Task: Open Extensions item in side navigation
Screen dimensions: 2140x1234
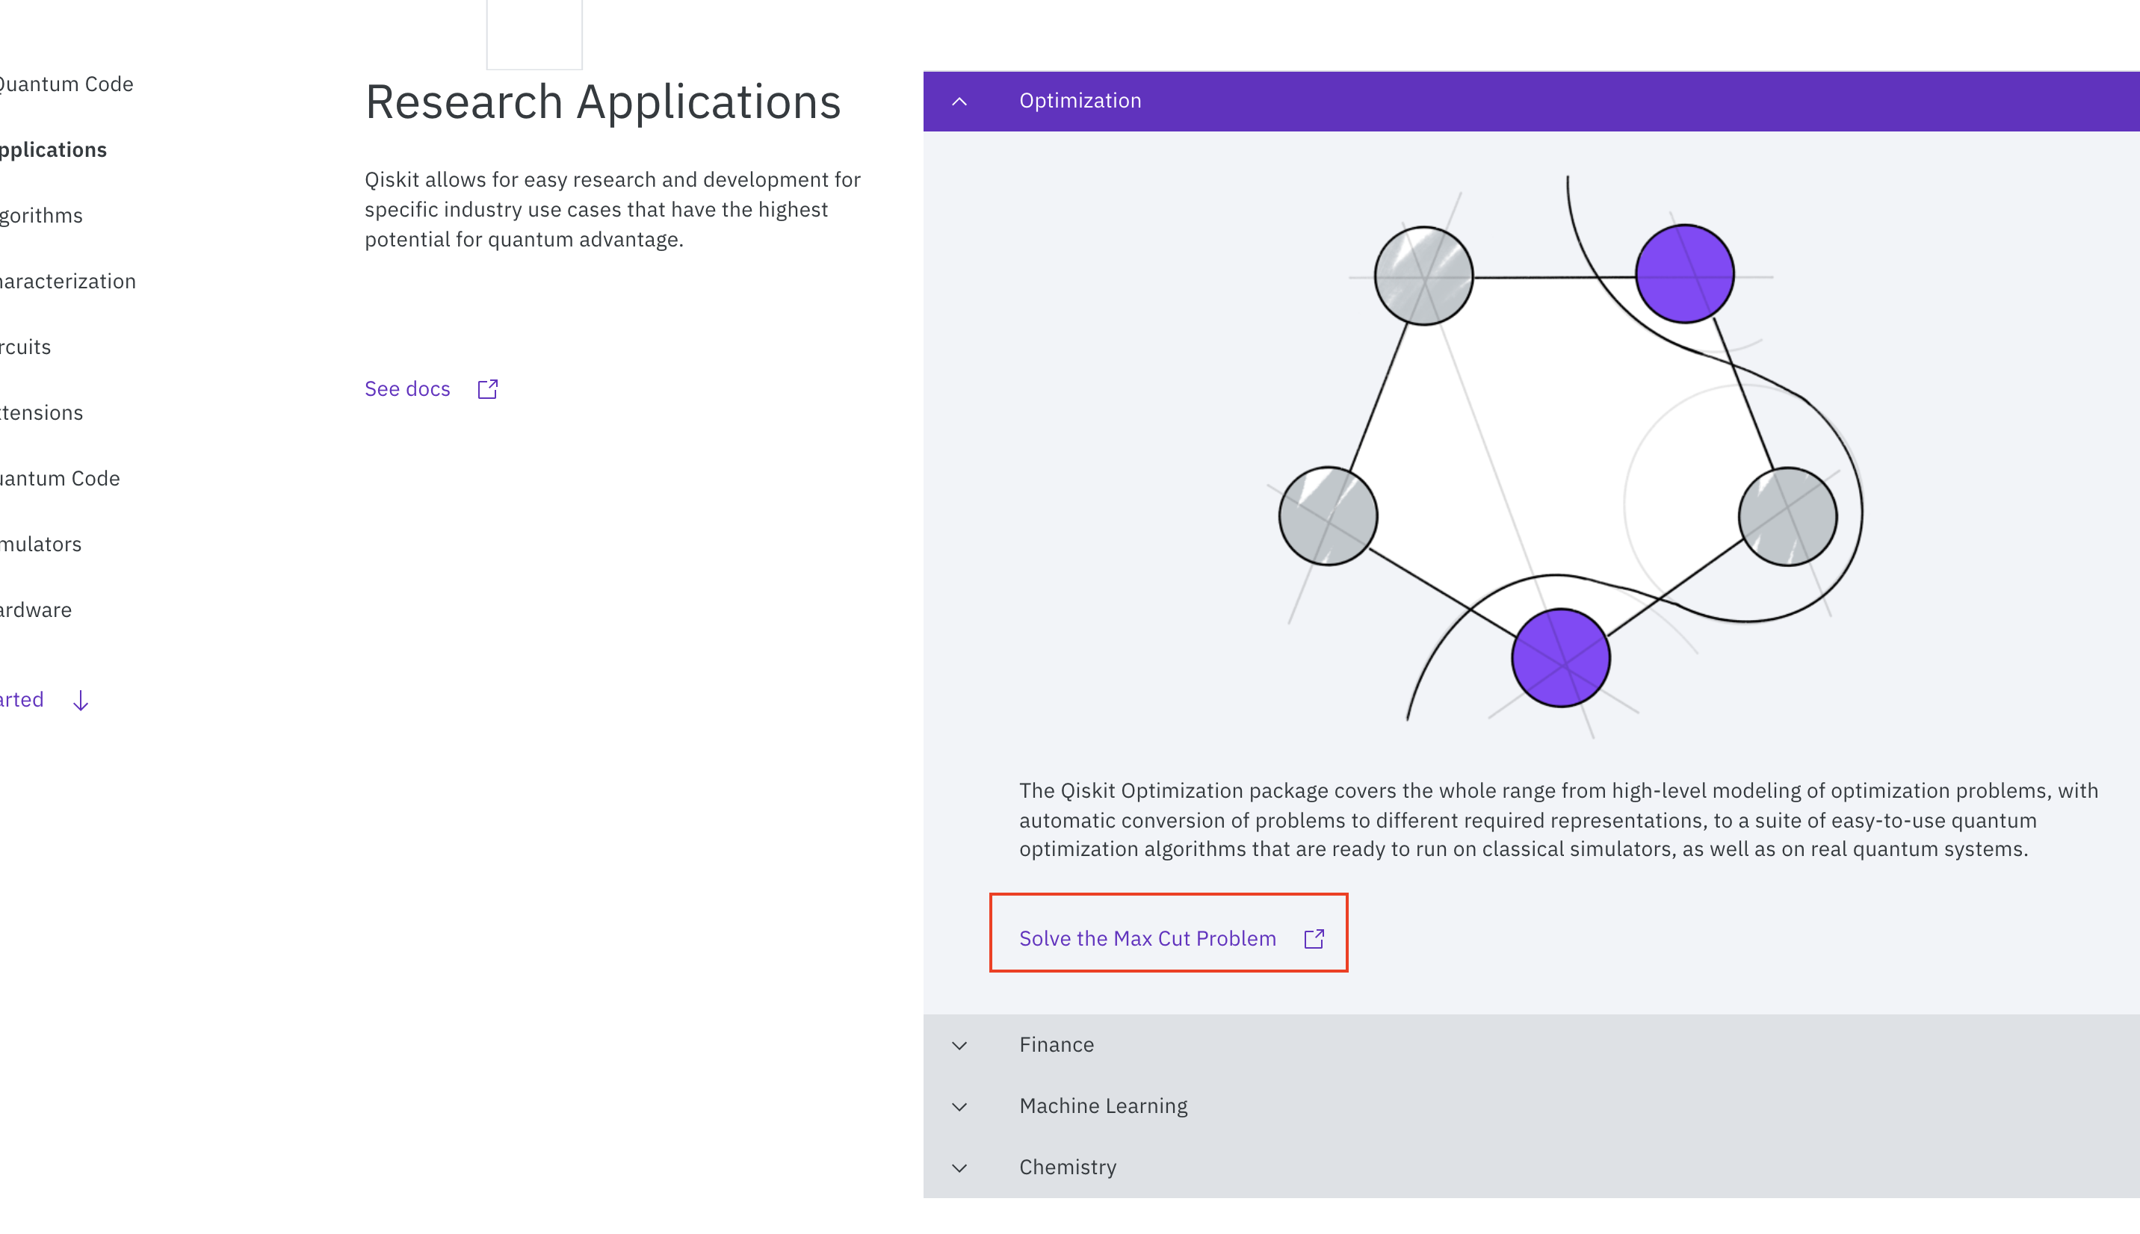Action: 42,413
